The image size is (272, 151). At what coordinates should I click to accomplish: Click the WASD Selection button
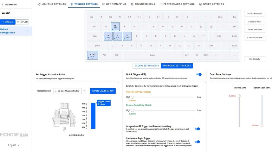point(255,14)
